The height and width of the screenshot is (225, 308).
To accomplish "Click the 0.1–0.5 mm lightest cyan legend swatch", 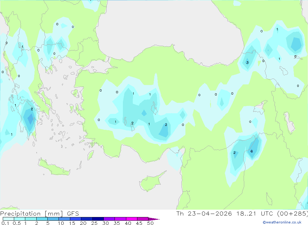I will (x=8, y=219).
